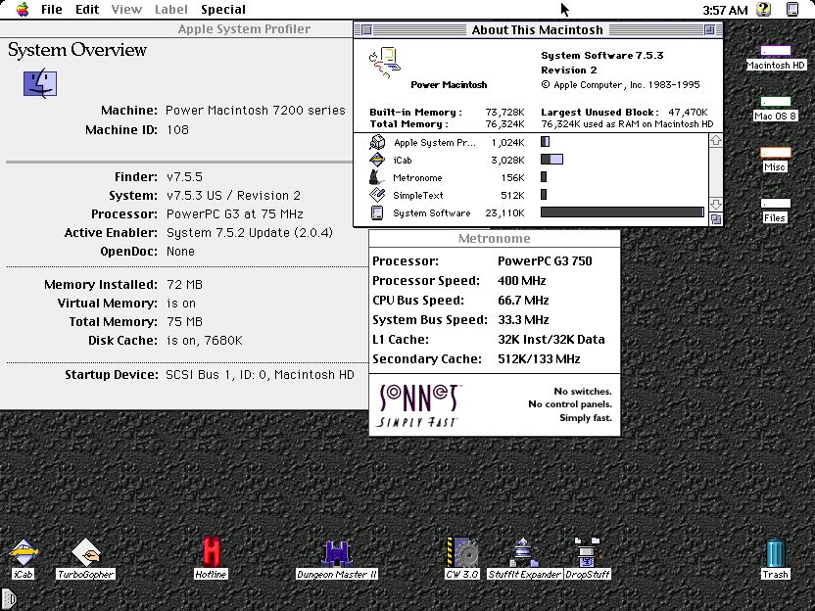815x611 pixels.
Task: Select the Files drive icon
Action: coord(776,204)
